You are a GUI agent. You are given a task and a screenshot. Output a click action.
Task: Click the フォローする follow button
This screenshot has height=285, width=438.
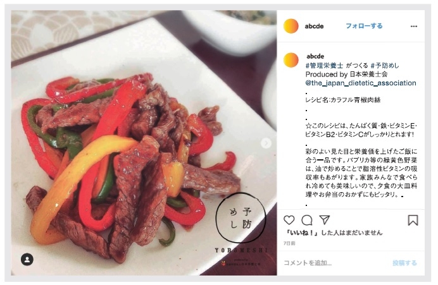point(364,26)
